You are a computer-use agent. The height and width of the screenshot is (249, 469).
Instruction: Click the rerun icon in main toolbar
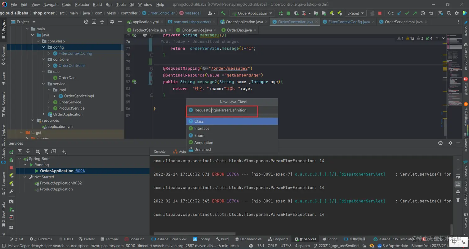tap(281, 13)
